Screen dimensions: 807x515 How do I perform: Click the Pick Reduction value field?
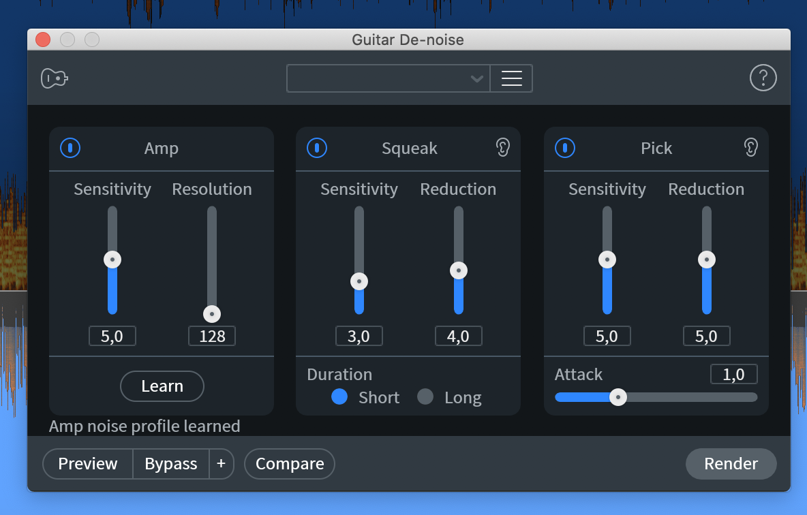707,336
